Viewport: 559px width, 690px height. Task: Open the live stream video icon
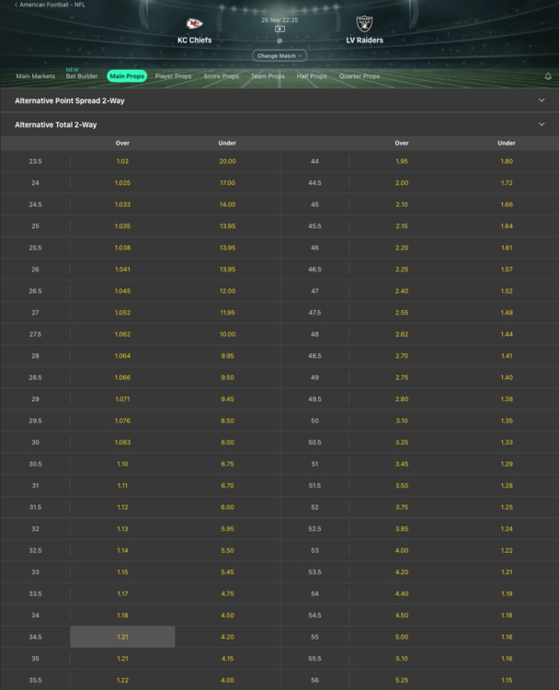click(279, 29)
